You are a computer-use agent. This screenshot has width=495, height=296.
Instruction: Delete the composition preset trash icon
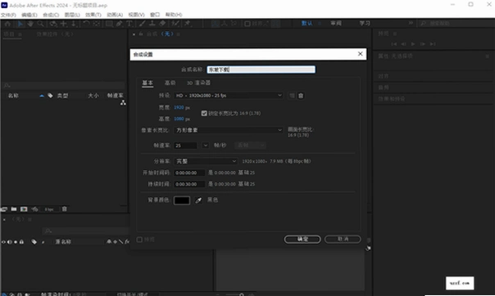tap(301, 96)
